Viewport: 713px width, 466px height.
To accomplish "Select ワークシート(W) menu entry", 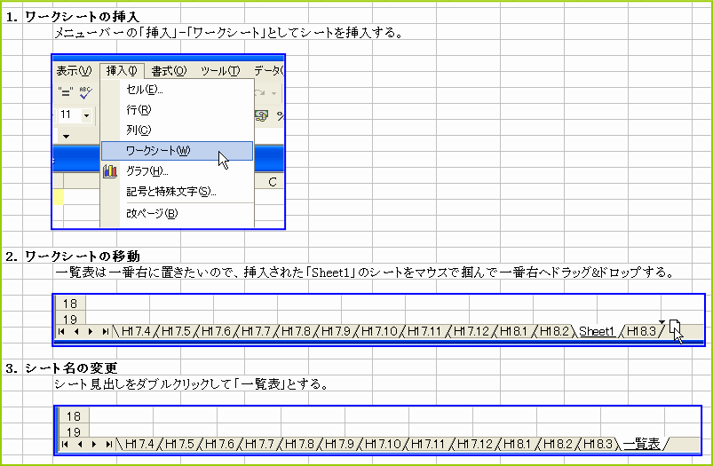I will 177,151.
